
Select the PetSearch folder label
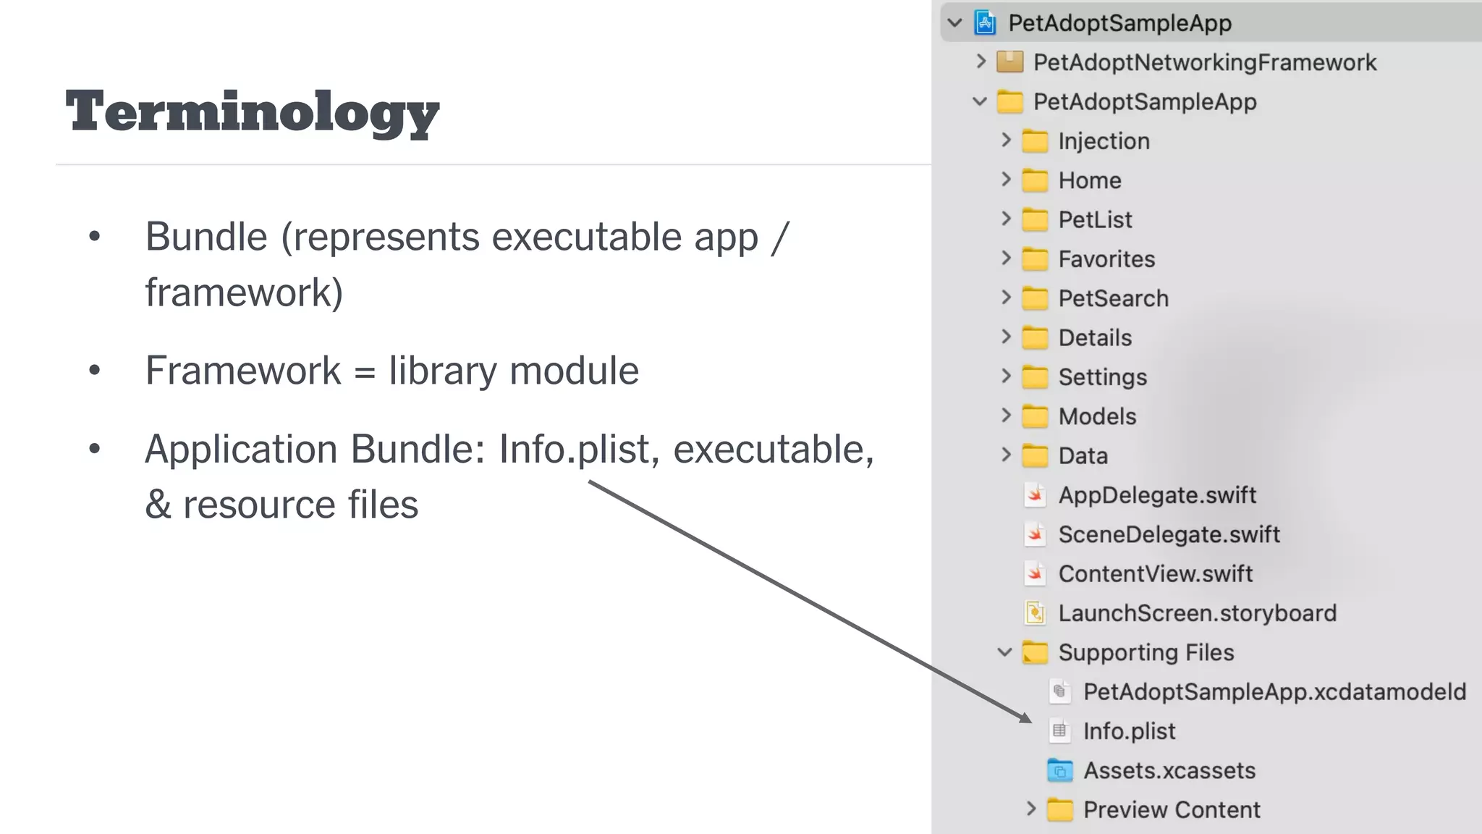point(1113,298)
